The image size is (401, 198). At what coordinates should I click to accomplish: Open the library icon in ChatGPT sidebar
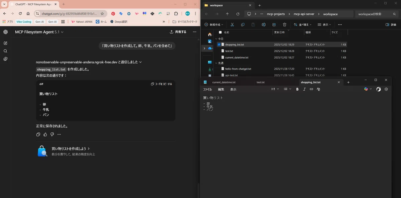5,59
